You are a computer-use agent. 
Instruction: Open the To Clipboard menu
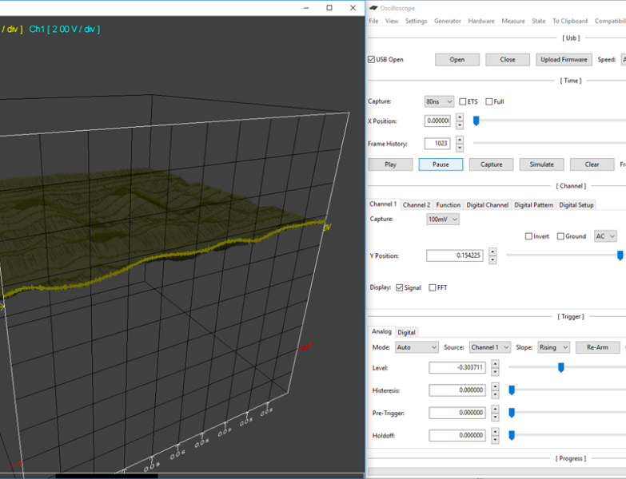(570, 21)
